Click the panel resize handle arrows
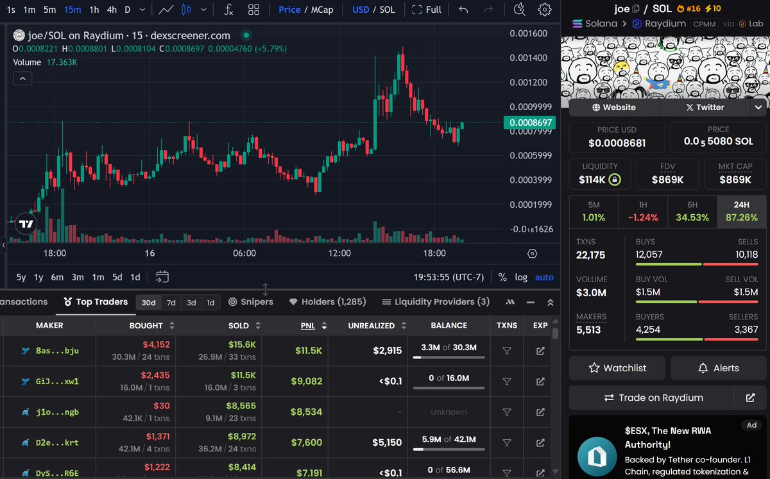This screenshot has height=479, width=770. tap(266, 289)
